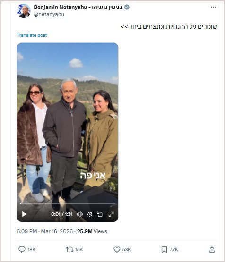Screen dimensions: 225x262
Task: Open the 6:09 PM Mar 16, 2026 timestamp
Action: tap(44, 231)
